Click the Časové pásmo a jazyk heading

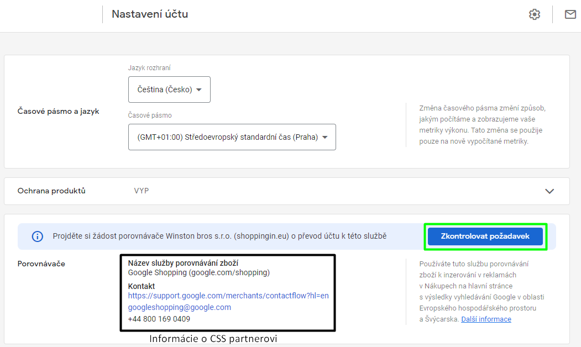tap(58, 111)
